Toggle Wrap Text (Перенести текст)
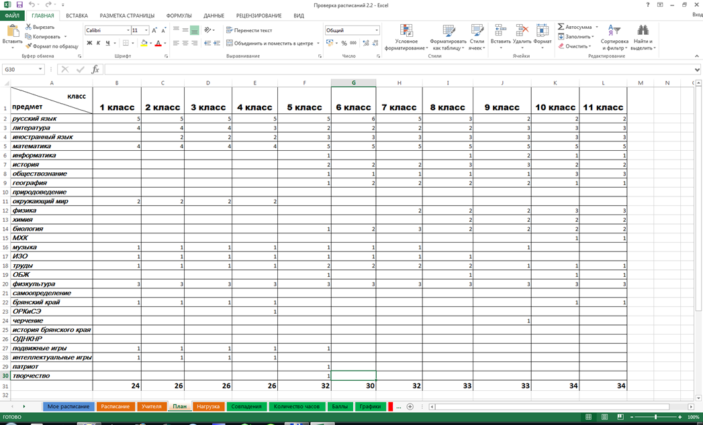 (x=248, y=30)
